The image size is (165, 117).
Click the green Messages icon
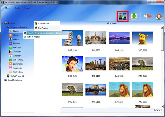(x=10, y=47)
